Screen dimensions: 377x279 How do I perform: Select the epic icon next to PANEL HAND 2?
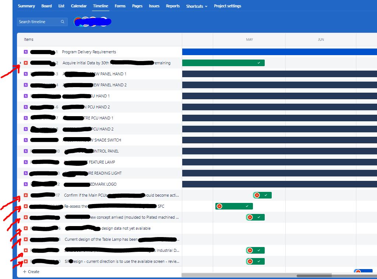pos(25,85)
